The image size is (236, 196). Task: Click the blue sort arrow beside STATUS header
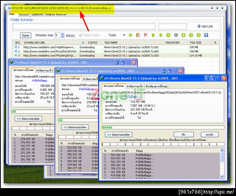(83, 43)
